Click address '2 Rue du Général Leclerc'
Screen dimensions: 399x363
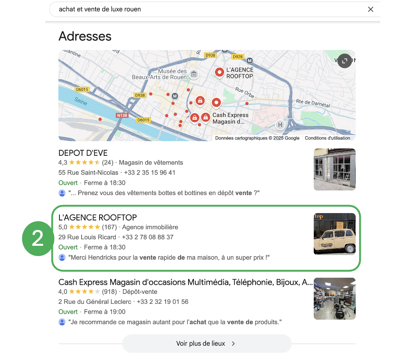[x=95, y=302]
